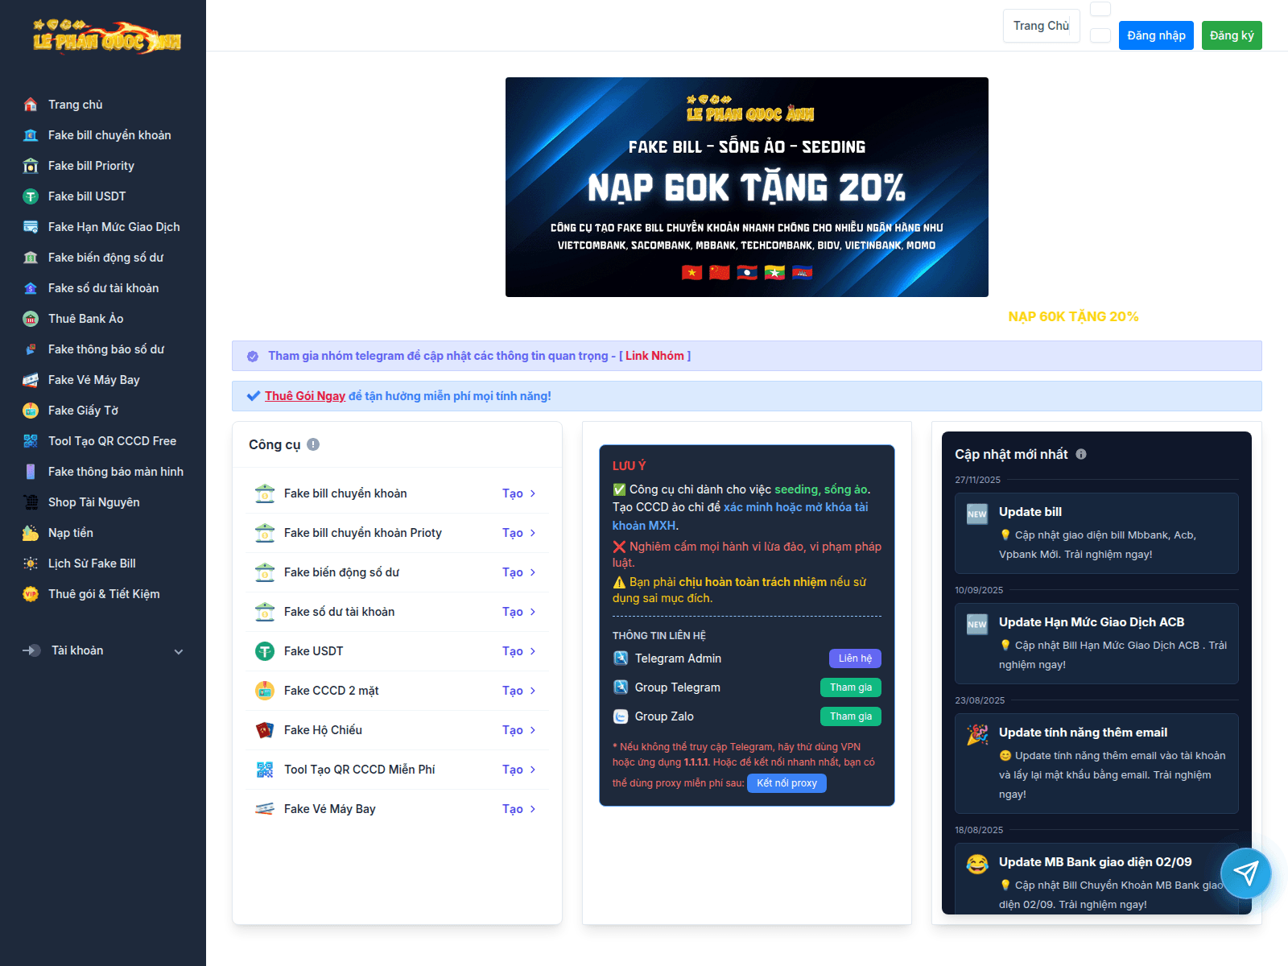Click the Fake CCCD 2 mặt tool row

(397, 691)
